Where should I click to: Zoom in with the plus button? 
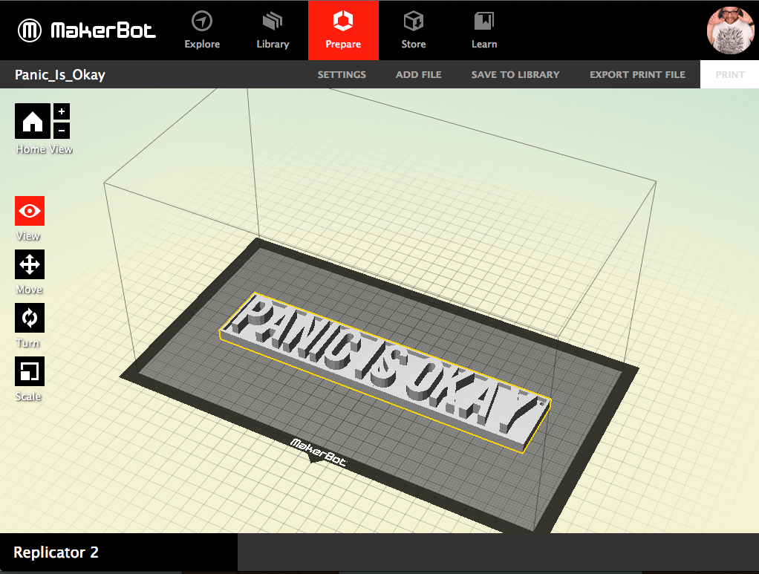pos(62,111)
